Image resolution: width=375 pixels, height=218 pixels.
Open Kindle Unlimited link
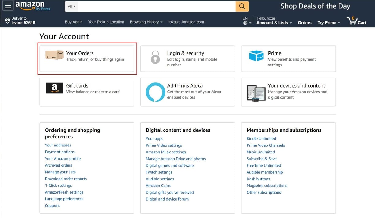tap(261, 139)
